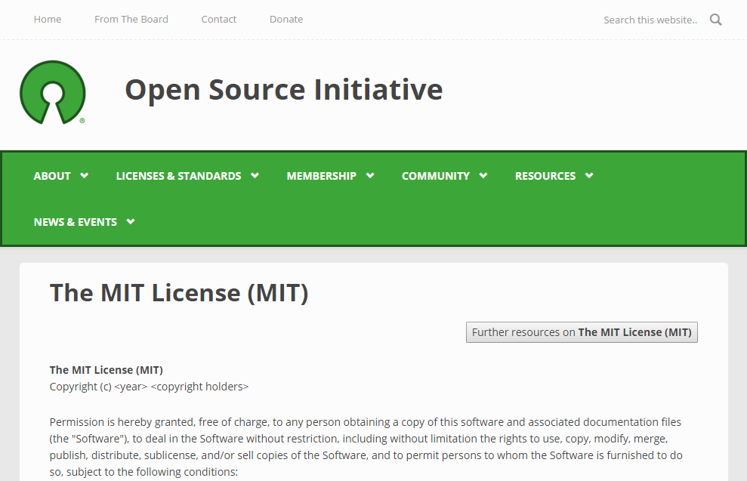This screenshot has height=481, width=747.
Task: Click the Open Source Initiative keyhole logo
Action: point(52,92)
